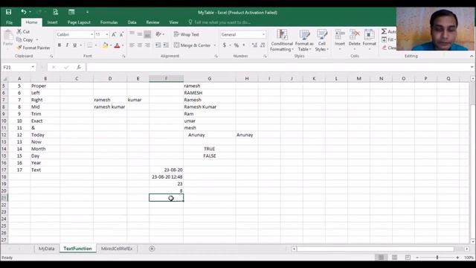Switch to the MyData sheet tab
The width and height of the screenshot is (476, 268).
point(46,249)
